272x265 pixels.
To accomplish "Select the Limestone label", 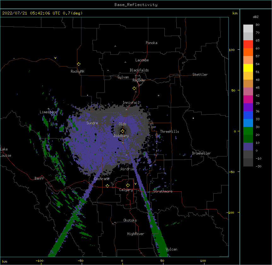I will pyautogui.click(x=48, y=112).
